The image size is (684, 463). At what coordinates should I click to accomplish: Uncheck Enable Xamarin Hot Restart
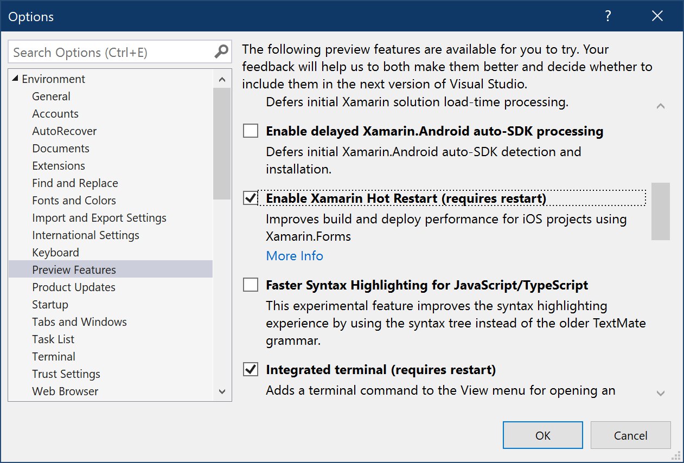coord(251,198)
